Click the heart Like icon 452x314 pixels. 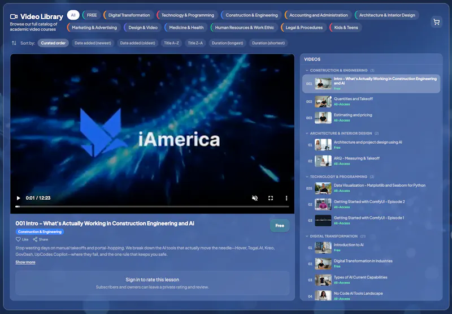[18, 239]
